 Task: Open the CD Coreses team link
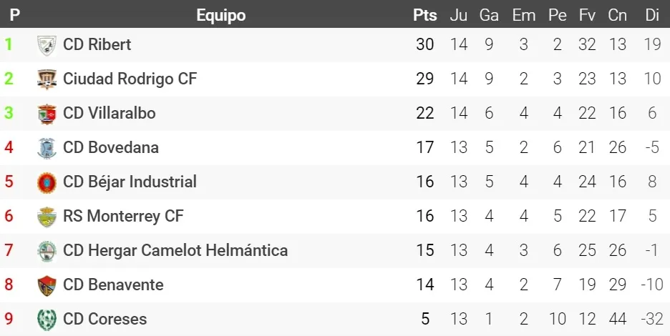(x=105, y=319)
